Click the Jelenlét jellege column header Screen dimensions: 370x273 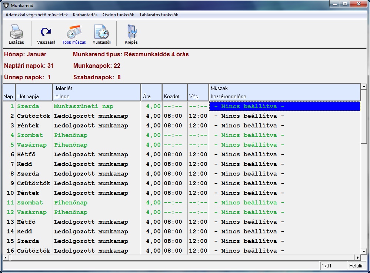coord(96,92)
